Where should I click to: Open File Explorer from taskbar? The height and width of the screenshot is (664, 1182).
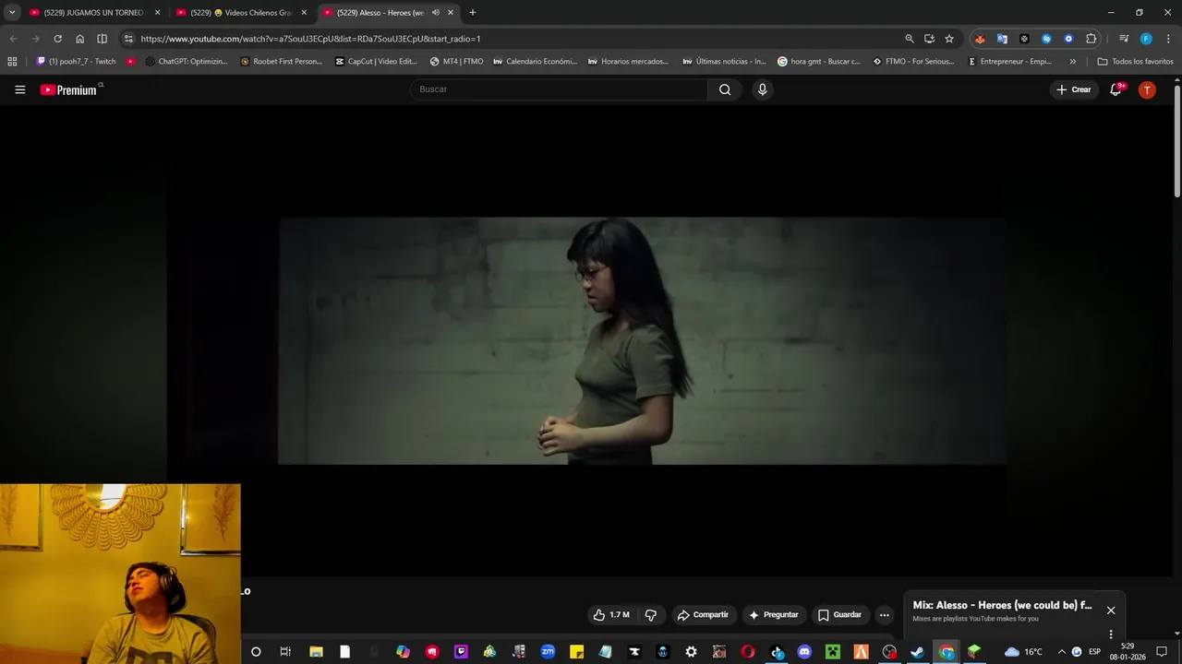[x=316, y=652]
